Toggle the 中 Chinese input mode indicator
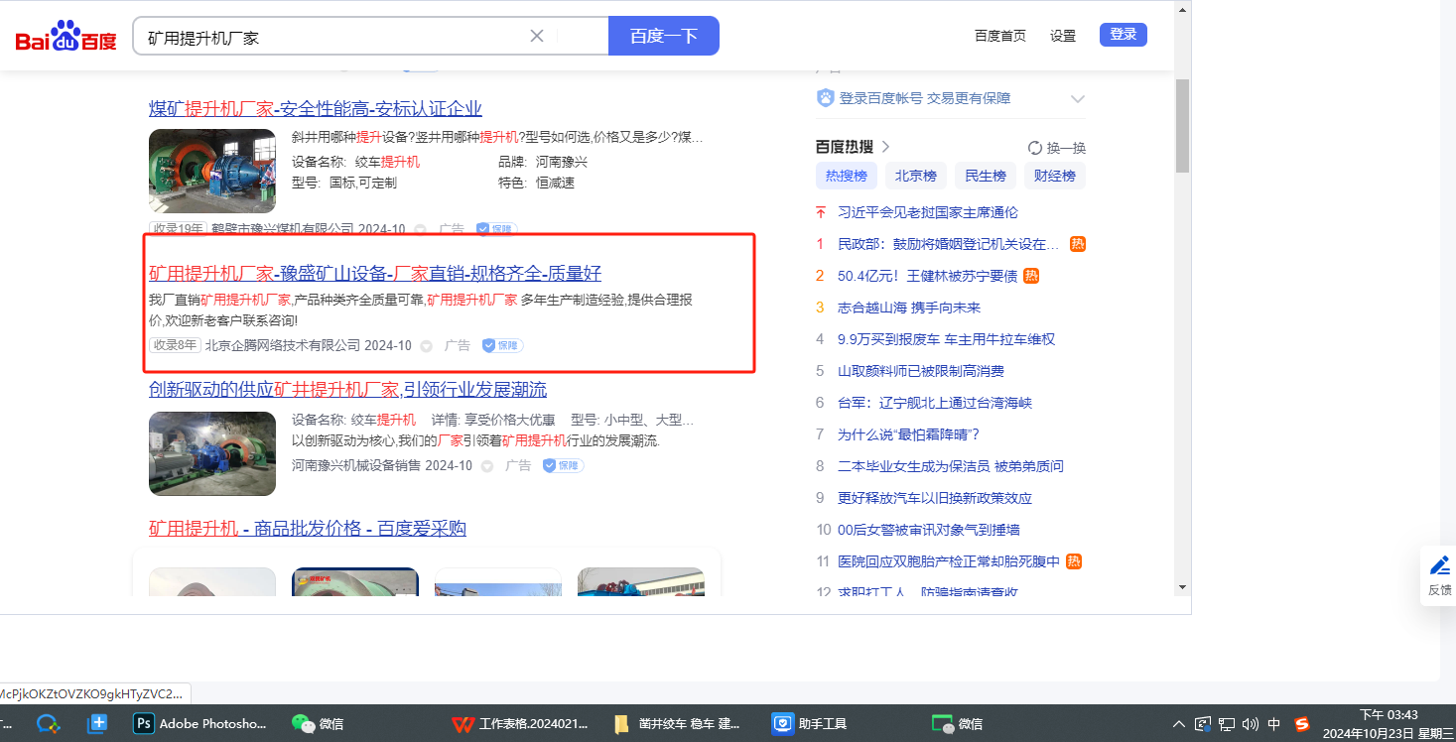The height and width of the screenshot is (742, 1456). pos(1274,723)
